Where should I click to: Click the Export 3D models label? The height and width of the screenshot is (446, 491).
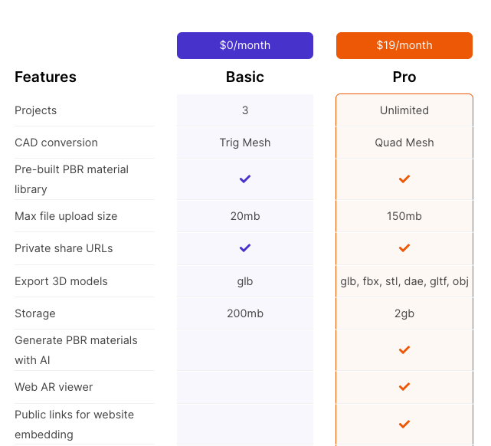click(x=61, y=281)
